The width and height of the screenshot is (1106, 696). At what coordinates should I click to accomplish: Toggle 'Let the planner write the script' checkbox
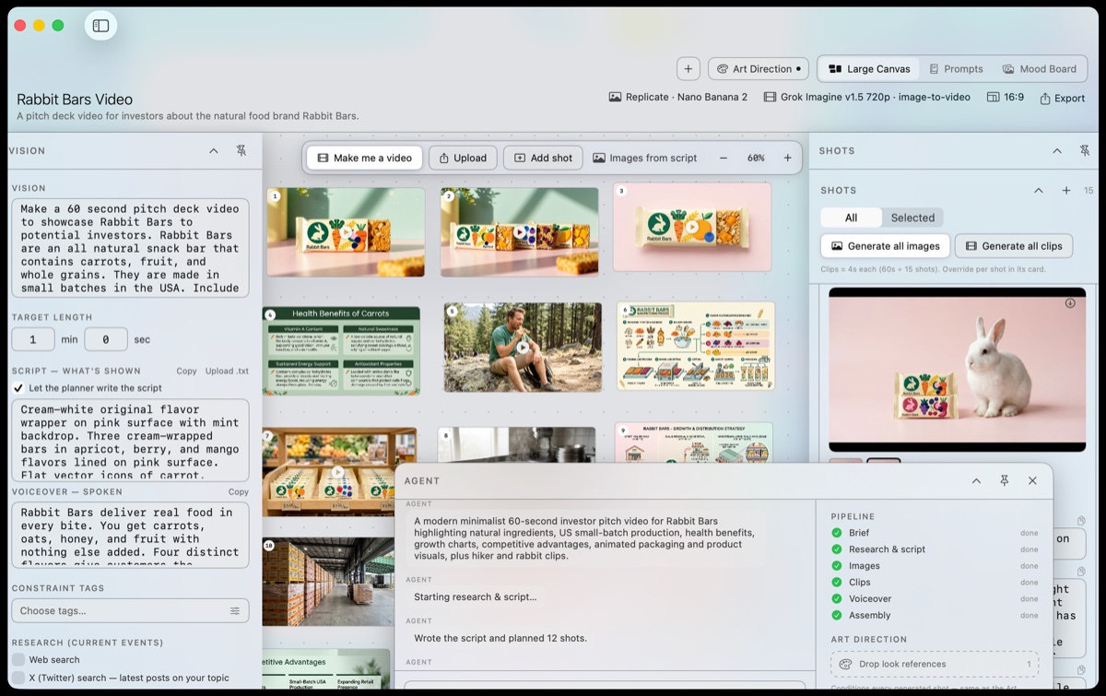point(18,388)
